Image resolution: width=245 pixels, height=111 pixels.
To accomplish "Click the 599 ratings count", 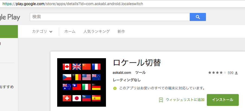I will (230, 73).
